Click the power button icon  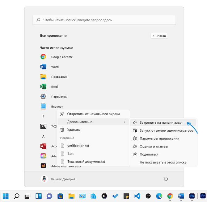coord(166,179)
